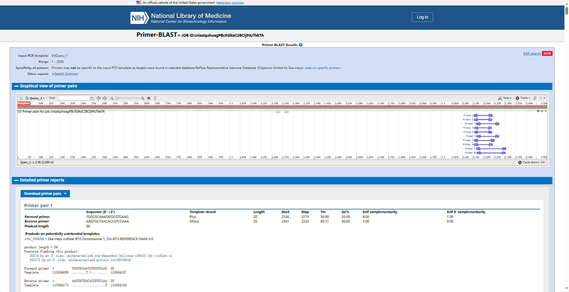The height and width of the screenshot is (292, 569).
Task: Open the Find box dropdown arrow
Action: click(92, 98)
